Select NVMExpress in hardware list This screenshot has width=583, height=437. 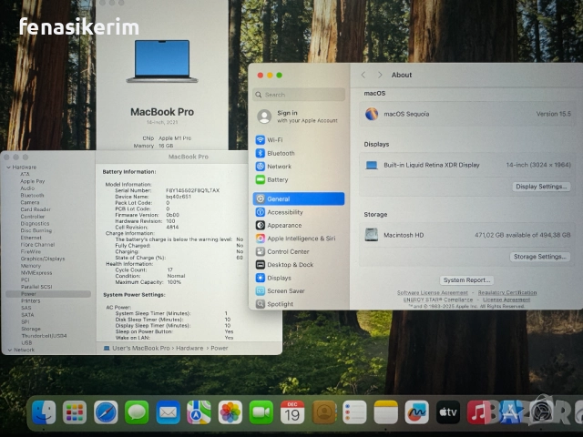point(36,273)
